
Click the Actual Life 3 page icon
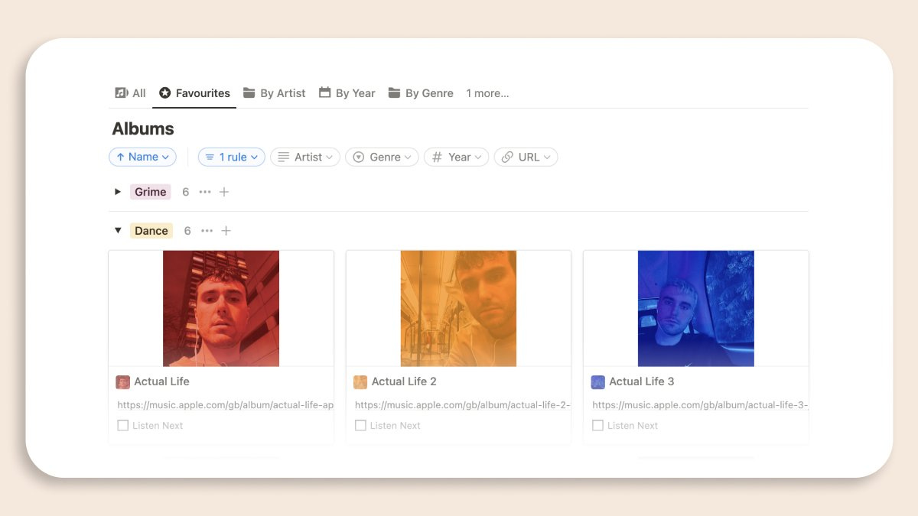coord(598,382)
